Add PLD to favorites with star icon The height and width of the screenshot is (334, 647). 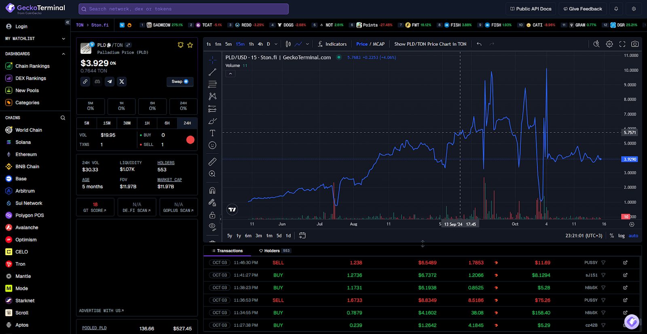click(x=190, y=45)
